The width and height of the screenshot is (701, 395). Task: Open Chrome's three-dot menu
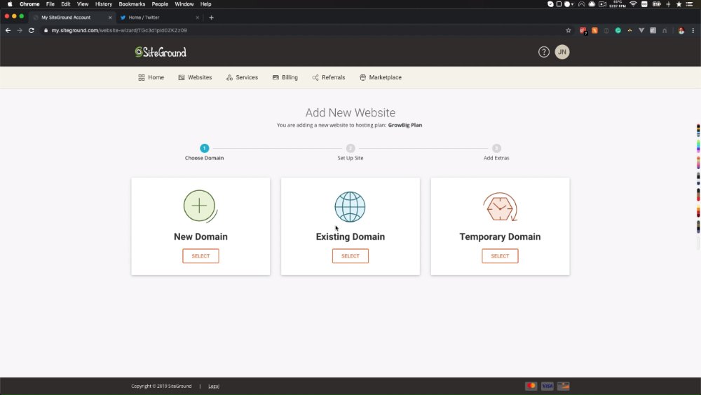693,30
